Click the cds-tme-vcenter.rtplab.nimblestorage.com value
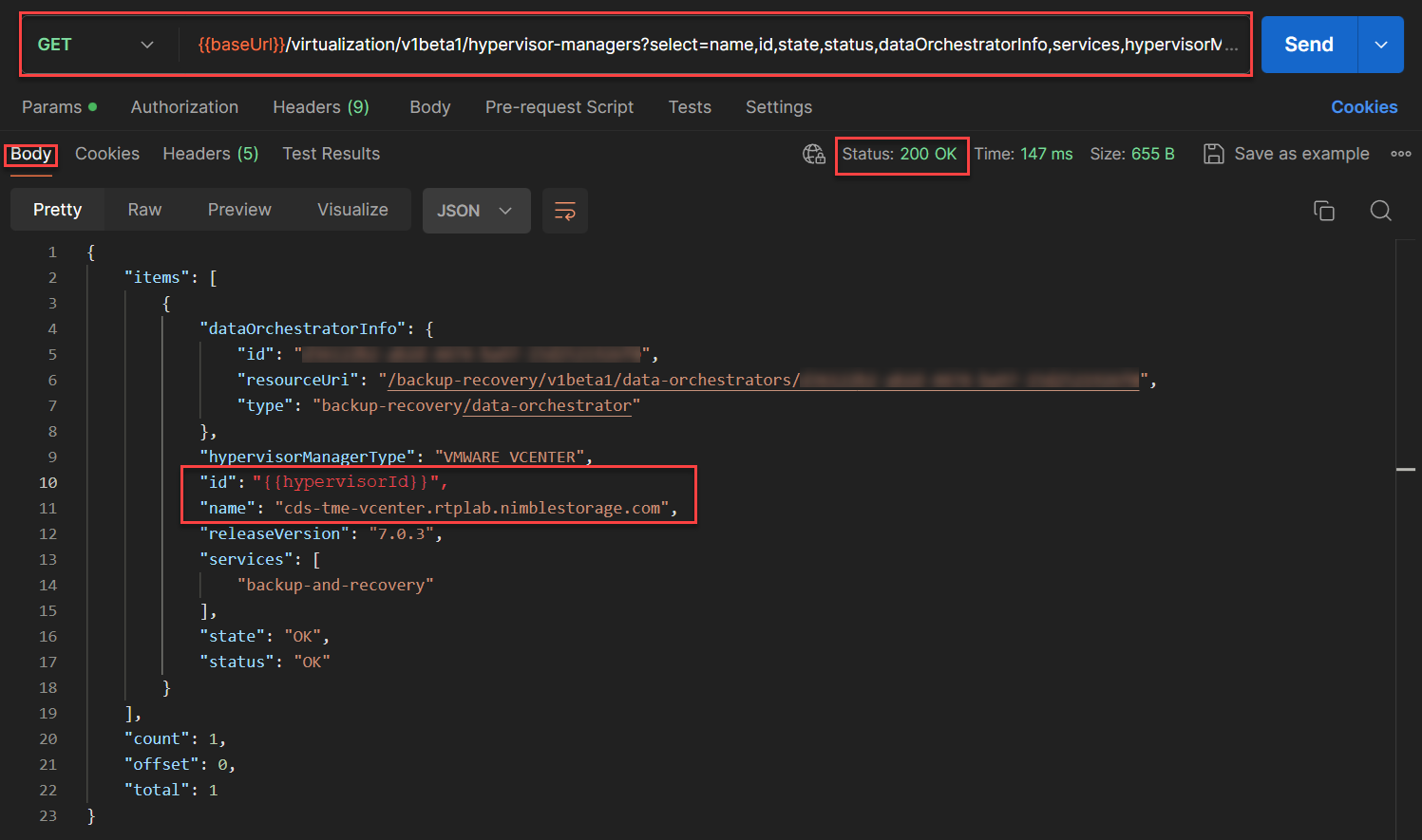 click(x=472, y=508)
